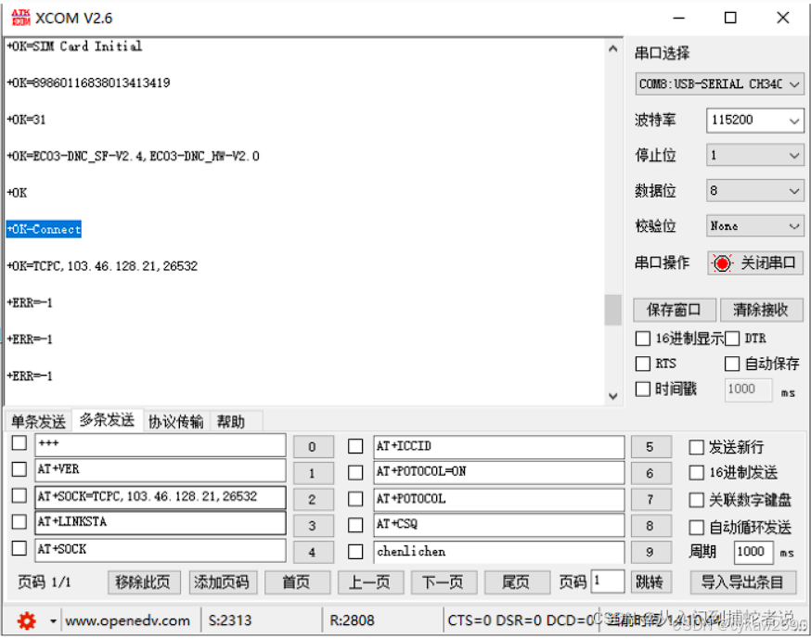Enable the 16进制显示 checkbox
The height and width of the screenshot is (639, 811).
pos(642,338)
